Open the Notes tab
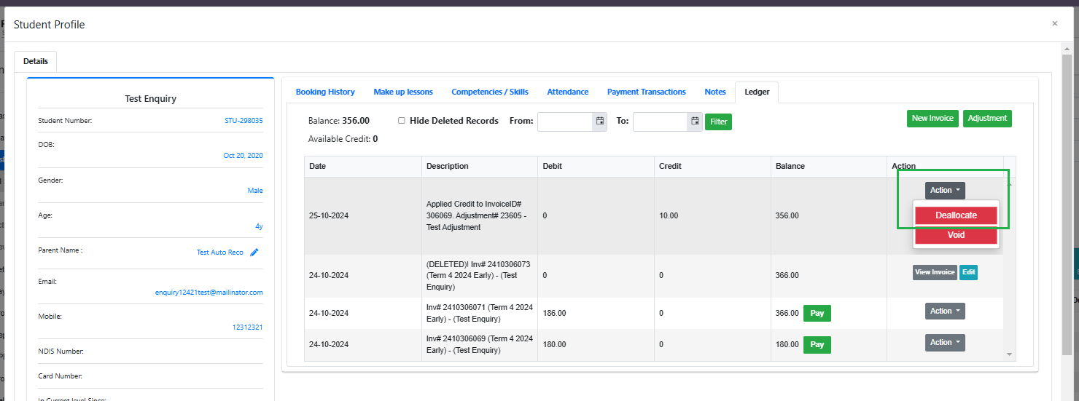 click(x=715, y=92)
